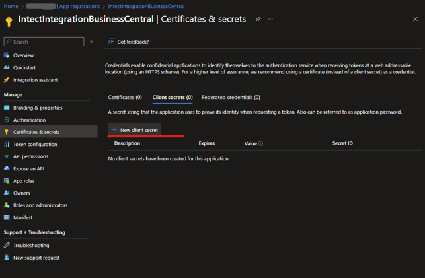This screenshot has width=425, height=278.
Task: Click the Roles and administrators icon
Action: click(7, 205)
